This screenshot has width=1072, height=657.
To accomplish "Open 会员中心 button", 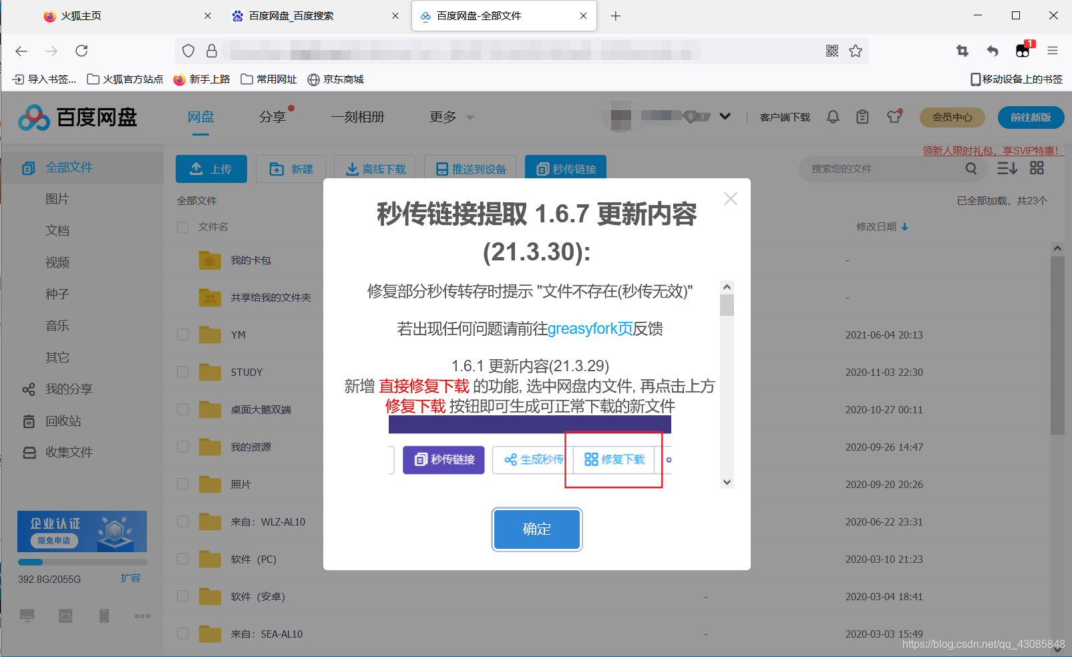I will coord(952,117).
